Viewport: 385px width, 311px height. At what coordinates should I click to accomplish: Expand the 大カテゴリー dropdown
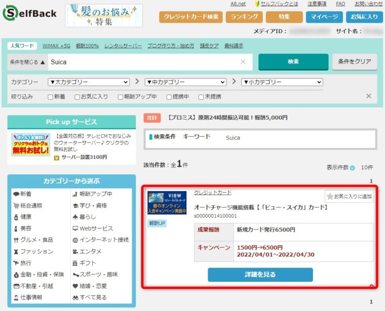88,82
